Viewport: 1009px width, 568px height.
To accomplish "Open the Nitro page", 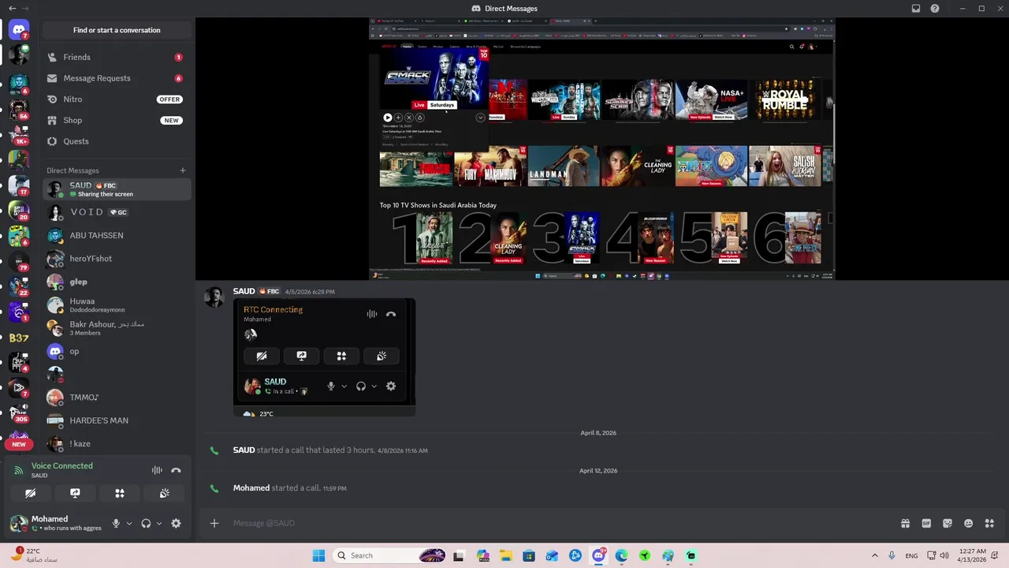I will tap(117, 99).
